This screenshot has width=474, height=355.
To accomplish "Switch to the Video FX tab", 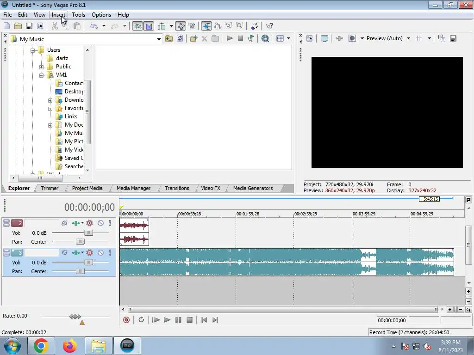I will (x=211, y=188).
